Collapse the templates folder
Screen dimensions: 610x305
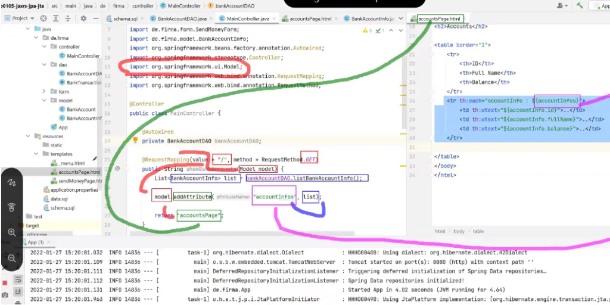(36, 154)
